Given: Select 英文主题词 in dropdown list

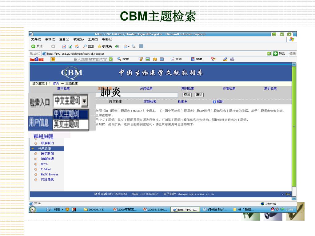Looking at the screenshot, I should pyautogui.click(x=71, y=124).
